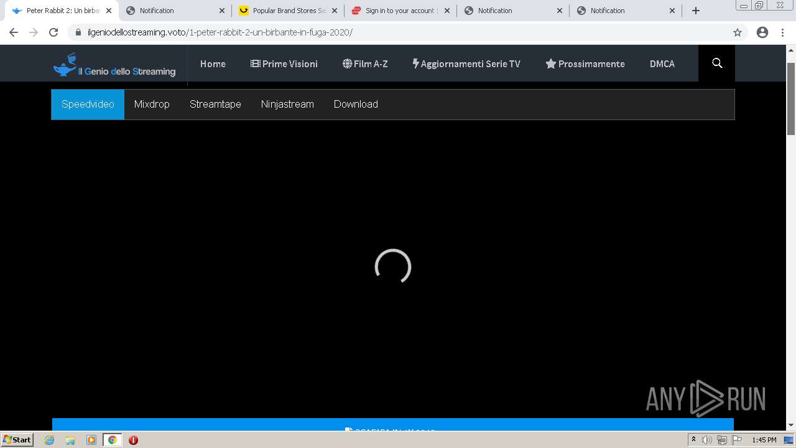Close the Peter Rabbit 2 tab
Viewport: 796px width, 448px height.
click(108, 11)
